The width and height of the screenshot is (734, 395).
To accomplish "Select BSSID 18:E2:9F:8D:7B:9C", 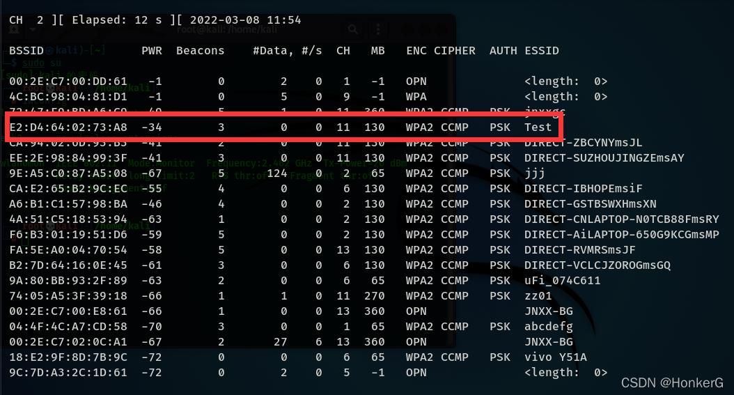I will (x=68, y=357).
